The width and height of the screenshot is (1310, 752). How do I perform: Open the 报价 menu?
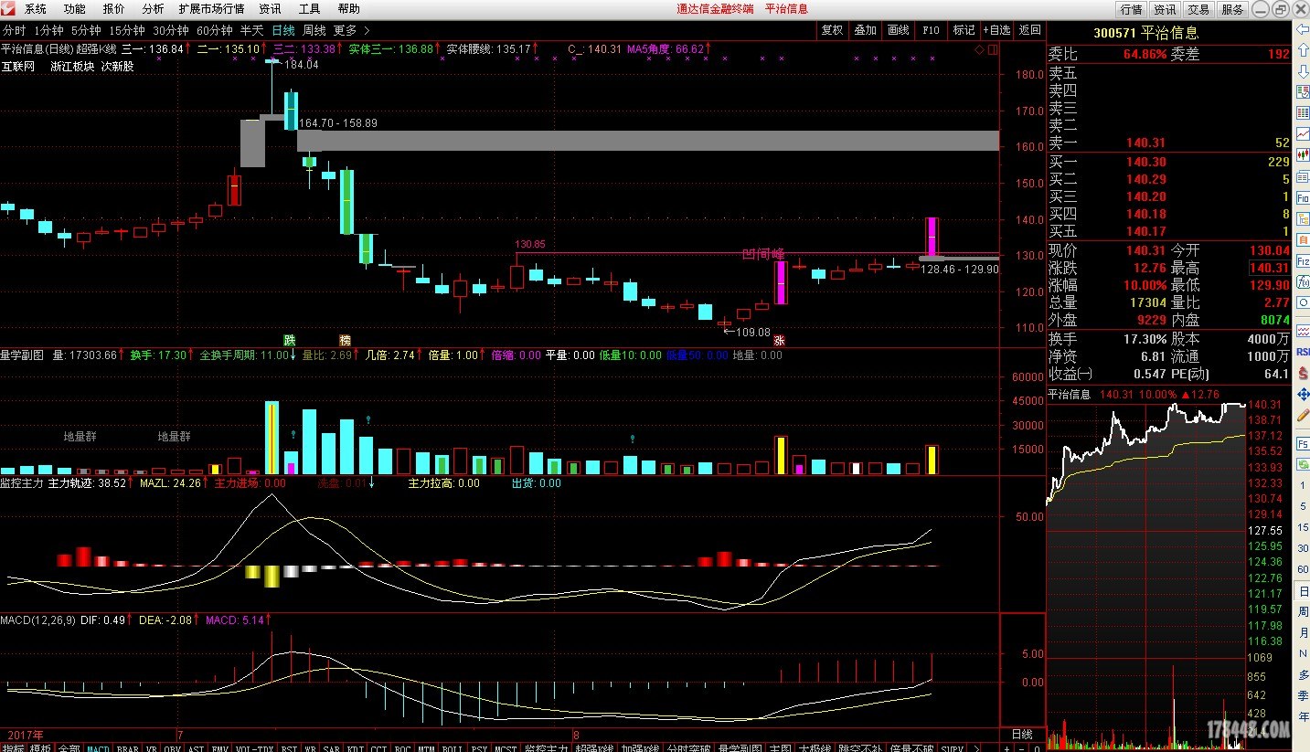(x=114, y=8)
